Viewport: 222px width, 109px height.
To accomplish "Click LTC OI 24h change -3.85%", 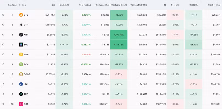I will 194,84.
